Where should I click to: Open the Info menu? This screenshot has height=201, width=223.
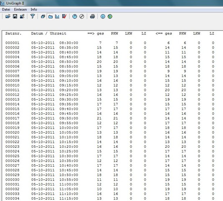click(34, 10)
